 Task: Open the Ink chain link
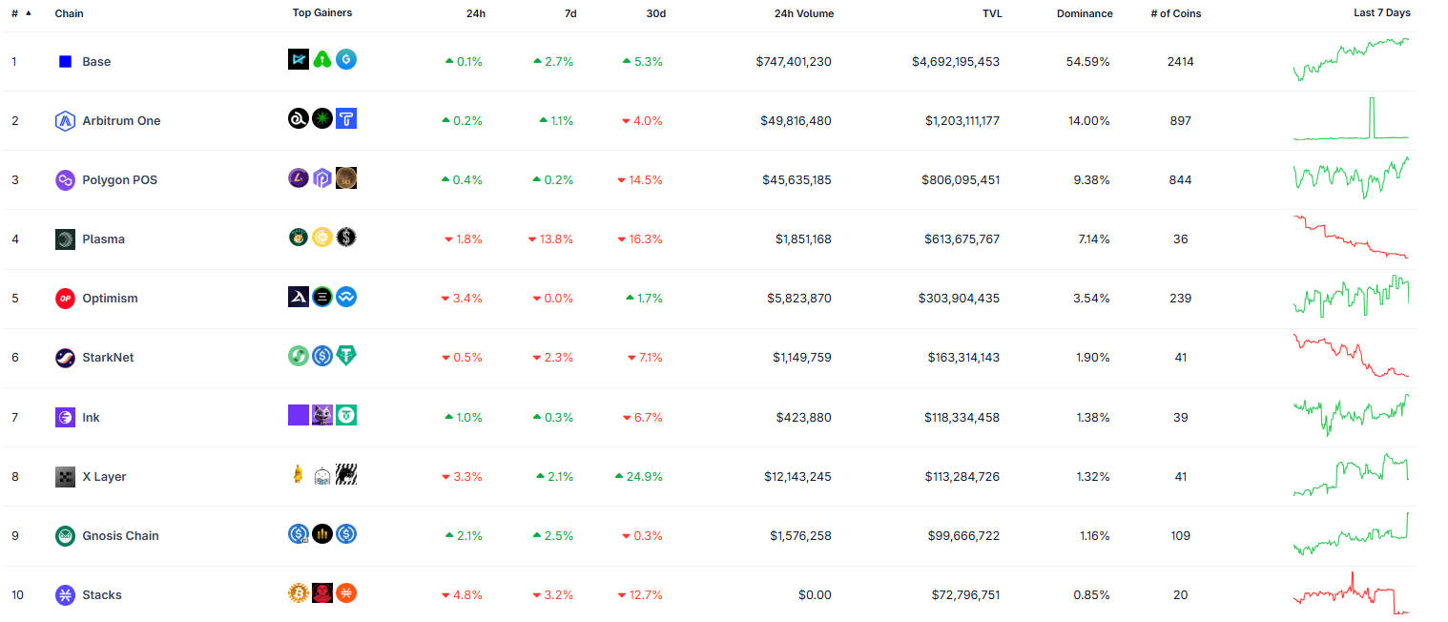pyautogui.click(x=91, y=418)
